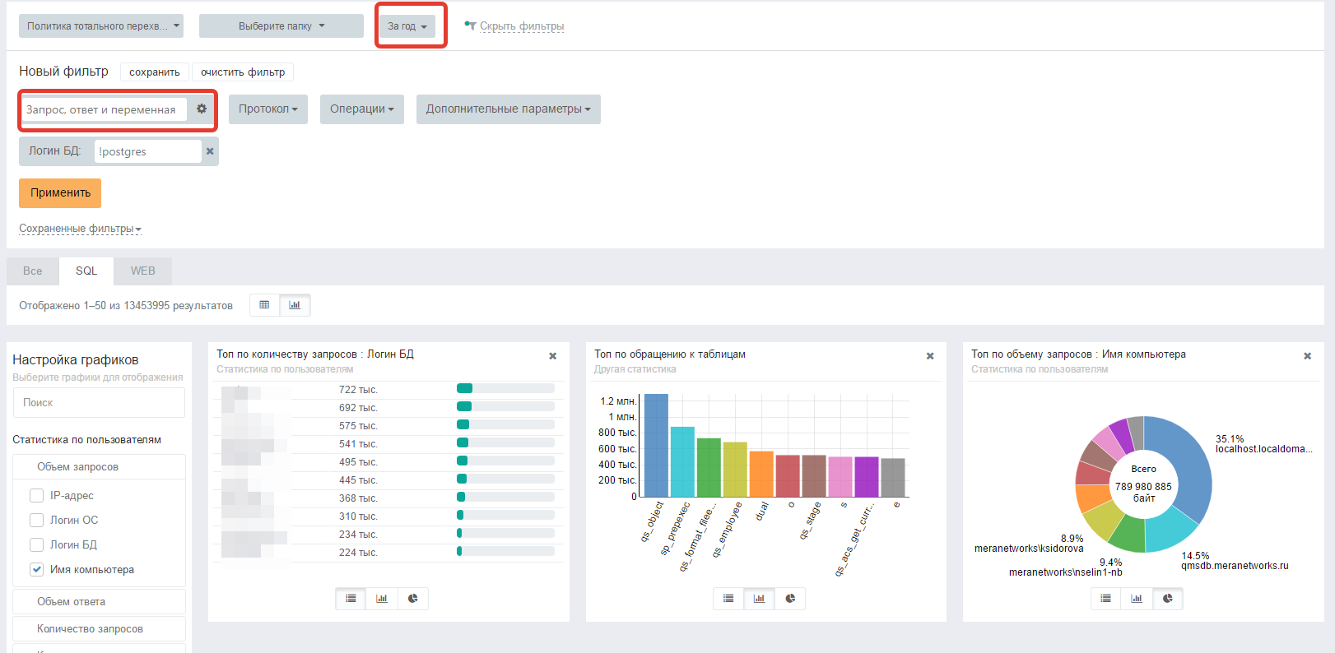Switch results to table view icon

click(264, 305)
